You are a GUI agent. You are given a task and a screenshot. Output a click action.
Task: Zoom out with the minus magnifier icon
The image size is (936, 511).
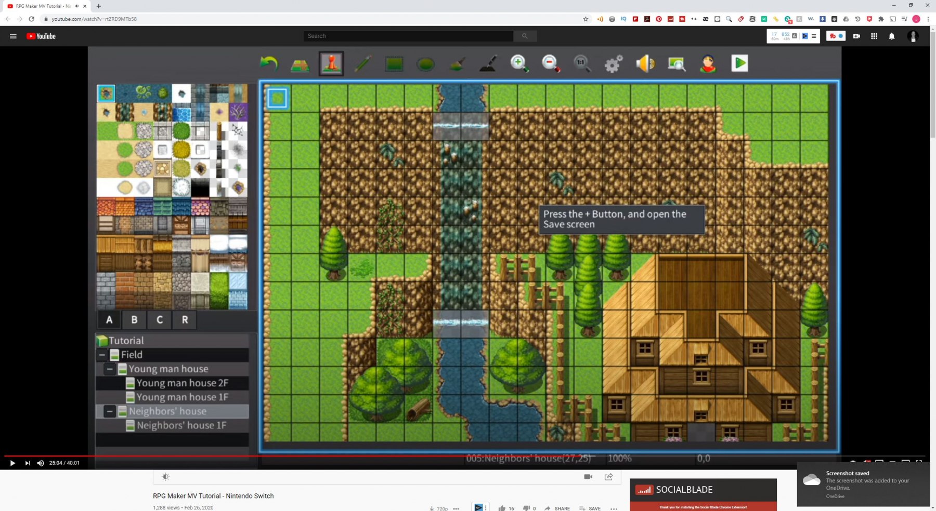coord(551,64)
